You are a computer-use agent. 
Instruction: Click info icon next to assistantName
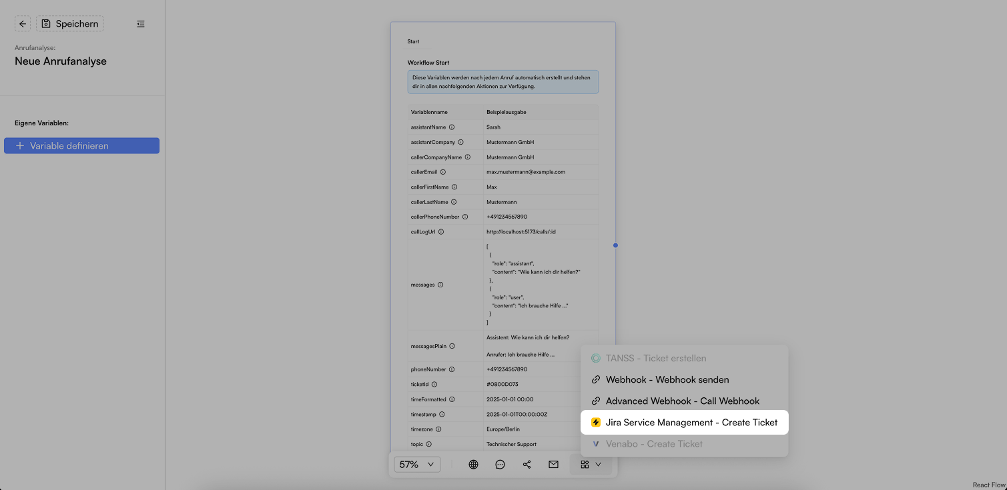pos(452,127)
